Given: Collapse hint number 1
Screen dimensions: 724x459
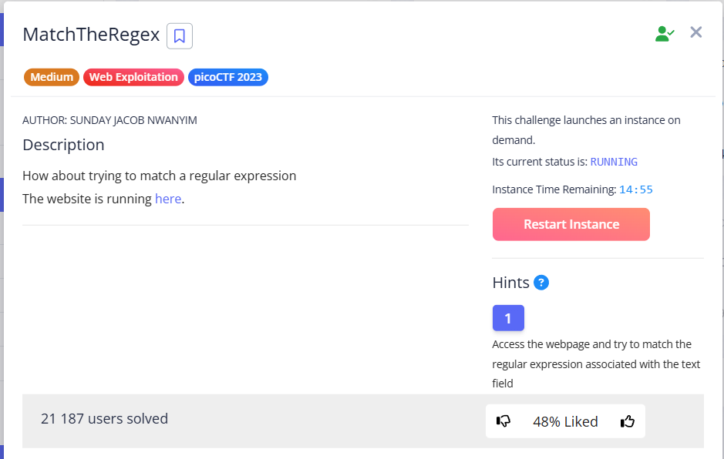Looking at the screenshot, I should pyautogui.click(x=508, y=318).
